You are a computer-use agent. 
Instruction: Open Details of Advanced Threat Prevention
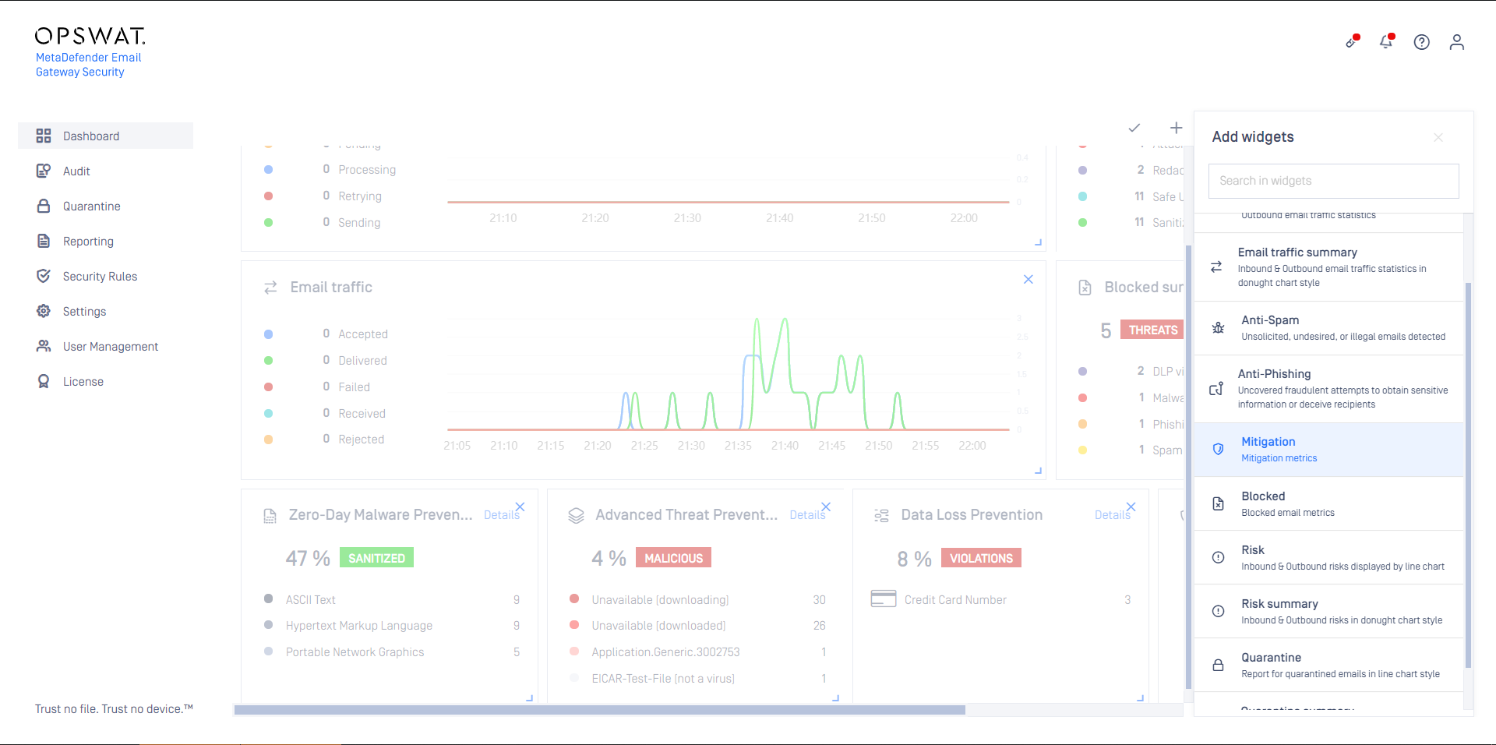pos(806,515)
